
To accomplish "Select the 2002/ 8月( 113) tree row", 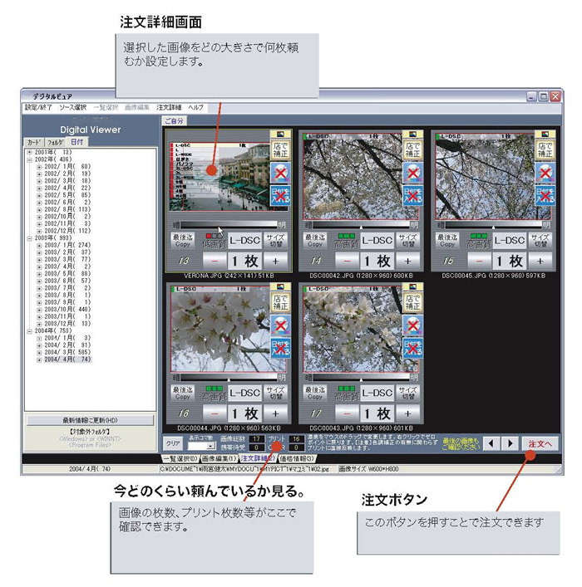I will [x=67, y=209].
